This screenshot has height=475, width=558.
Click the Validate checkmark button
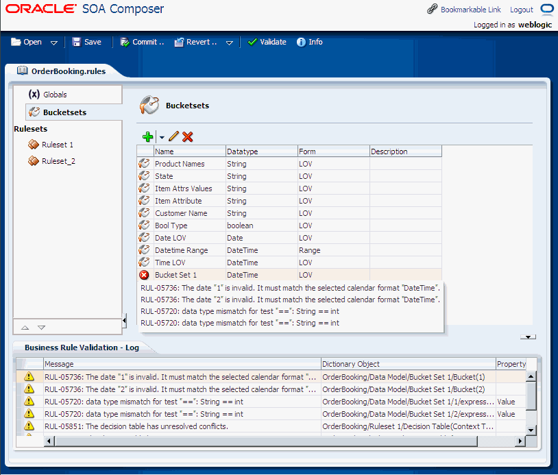click(267, 42)
